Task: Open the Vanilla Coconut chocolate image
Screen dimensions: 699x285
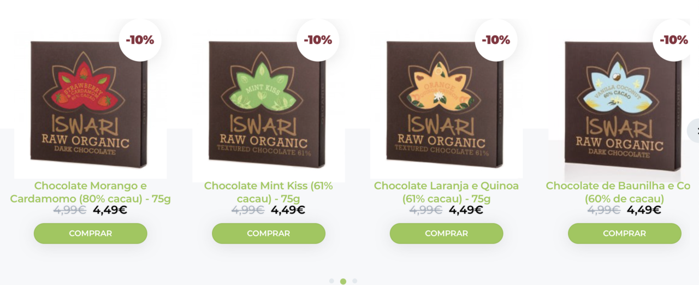Action: coord(624,104)
